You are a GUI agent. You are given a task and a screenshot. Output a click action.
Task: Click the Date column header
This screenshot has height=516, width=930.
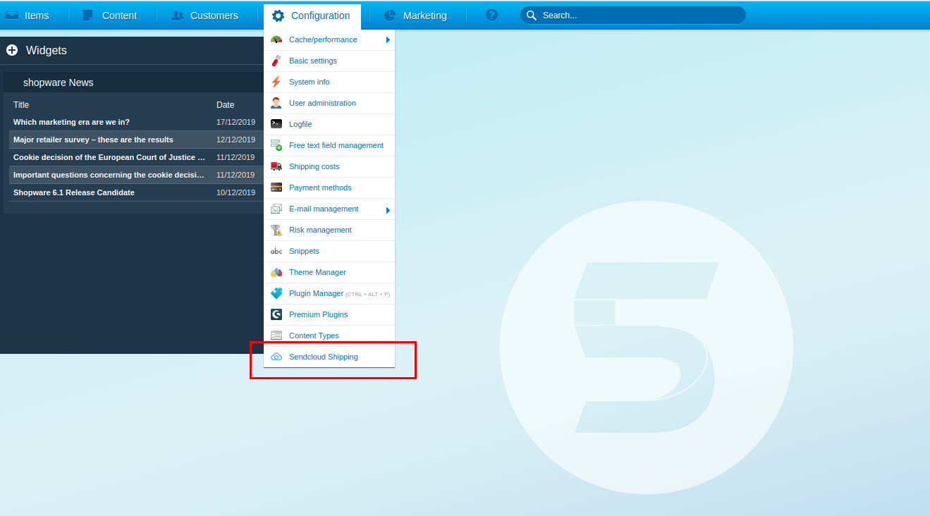pos(225,105)
